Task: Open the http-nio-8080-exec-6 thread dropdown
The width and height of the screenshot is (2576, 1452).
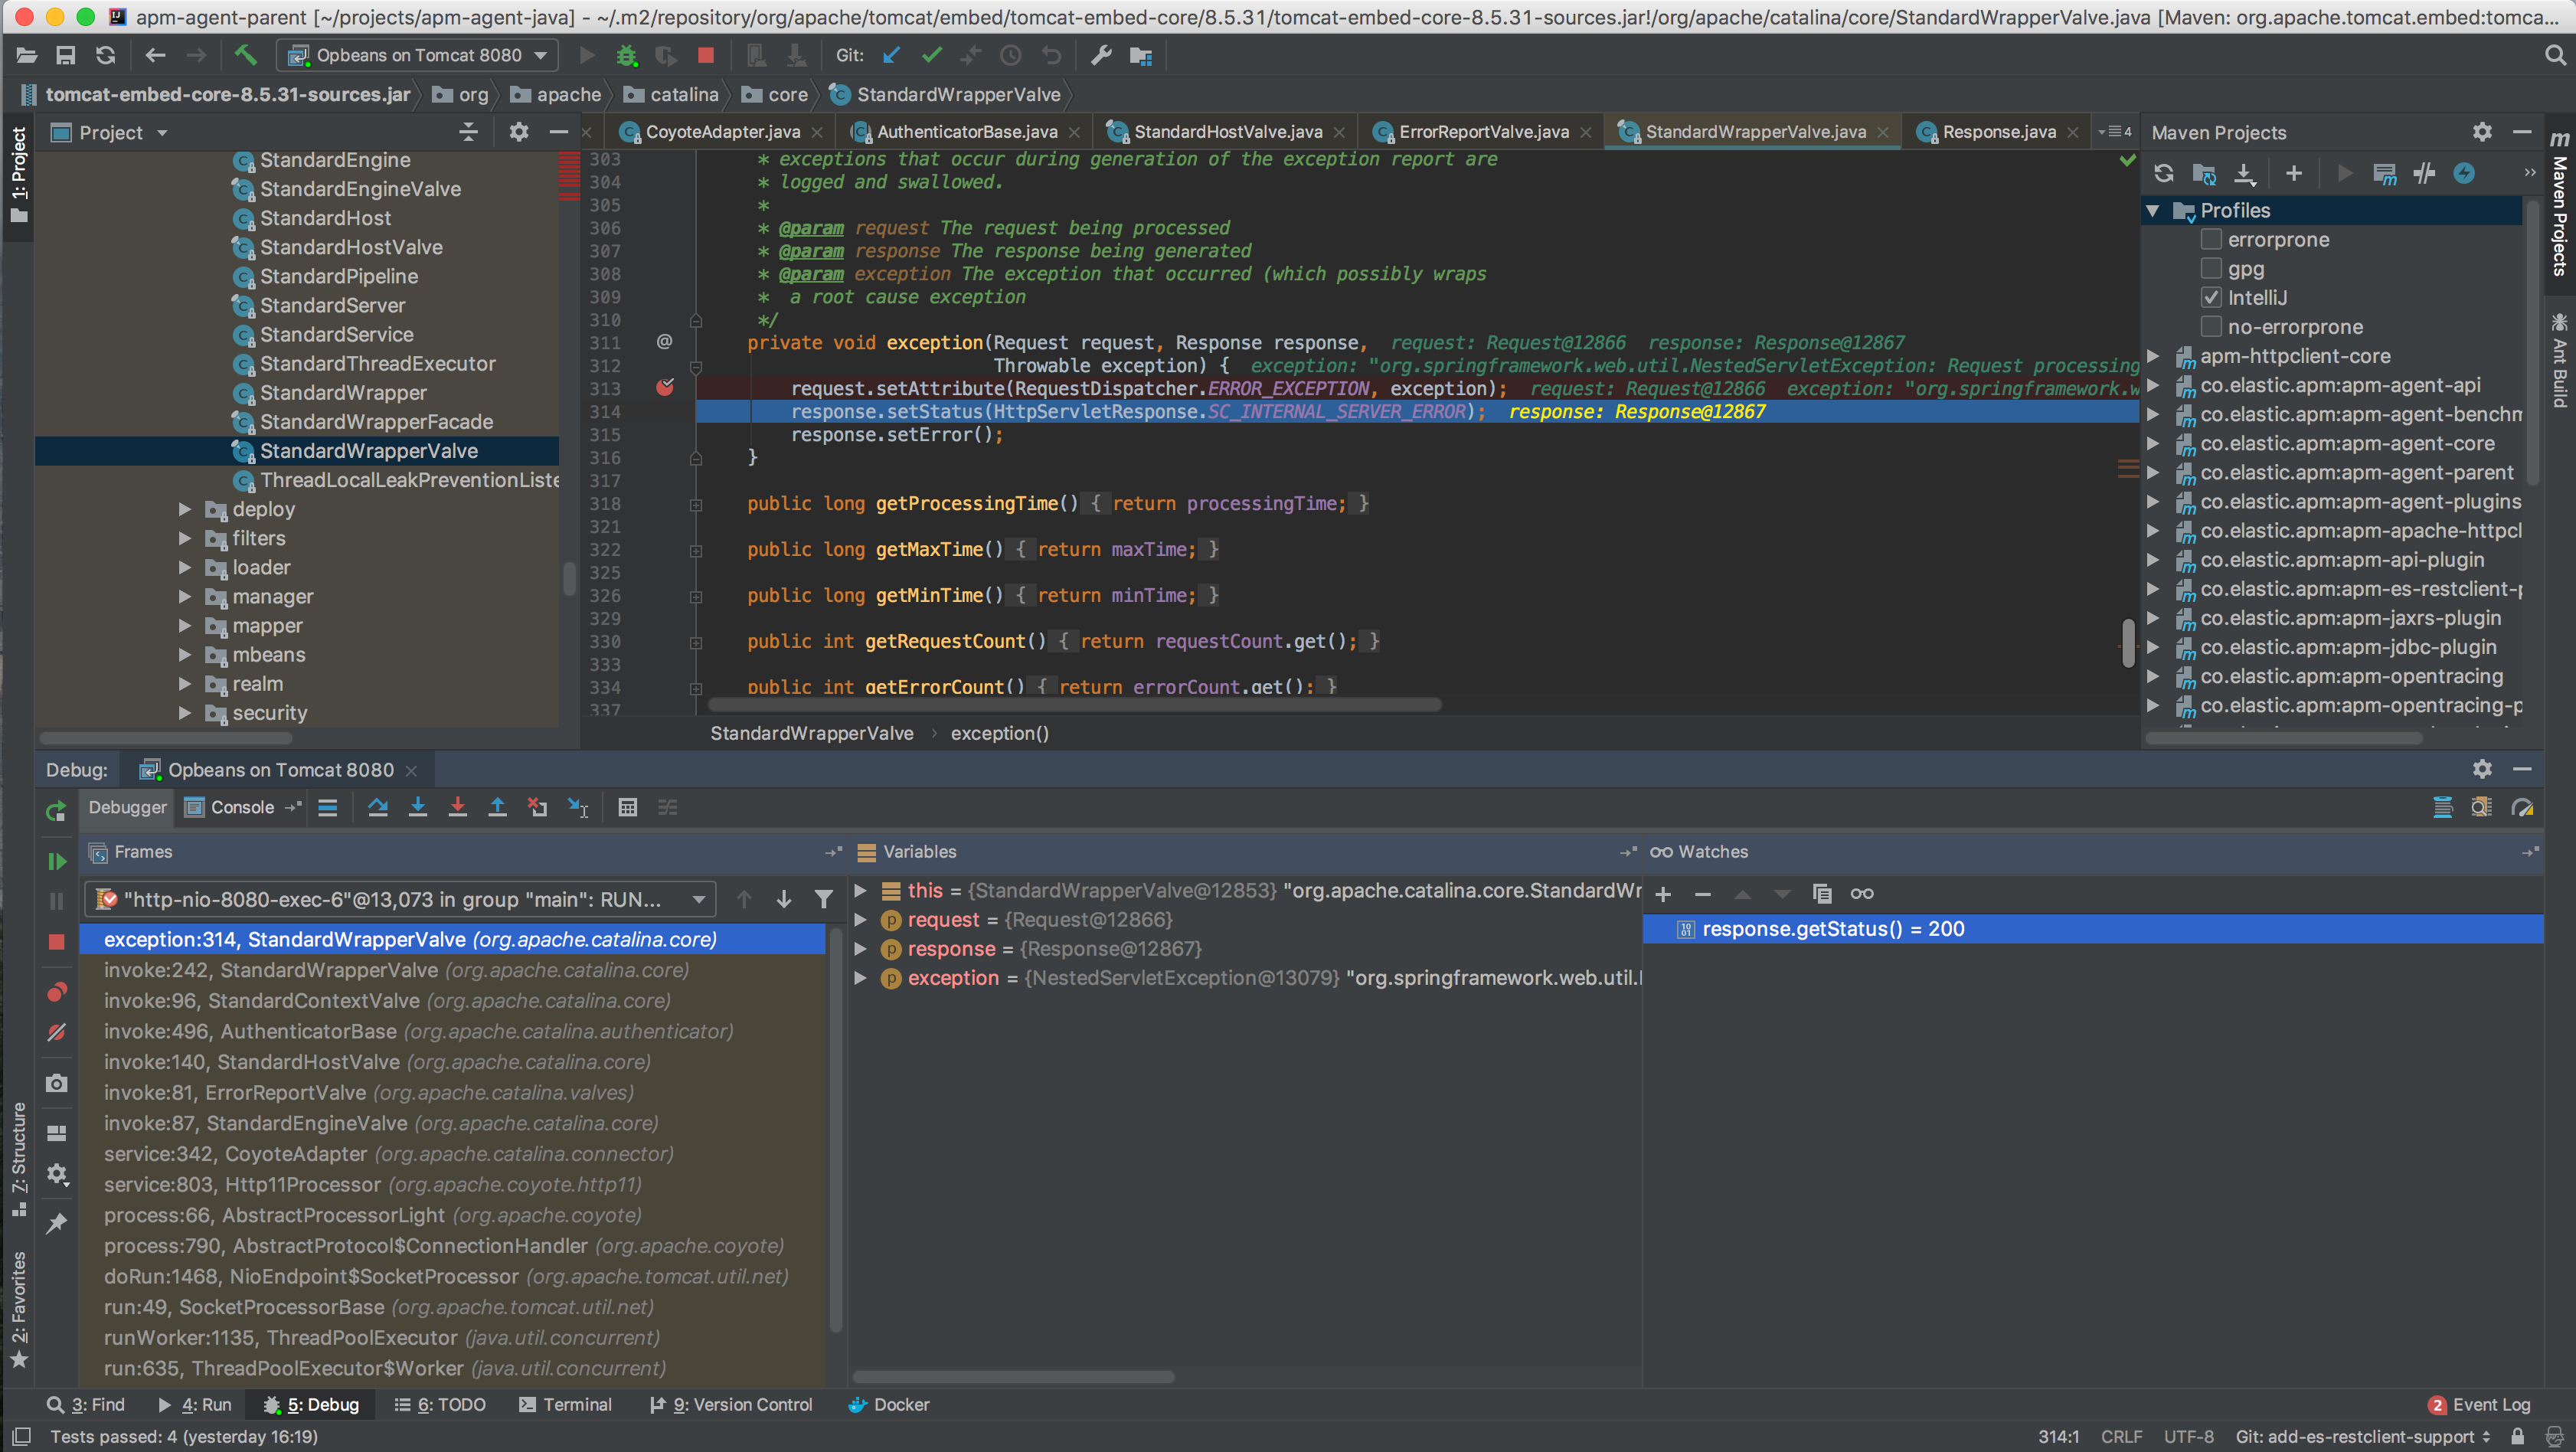Action: [x=400, y=900]
